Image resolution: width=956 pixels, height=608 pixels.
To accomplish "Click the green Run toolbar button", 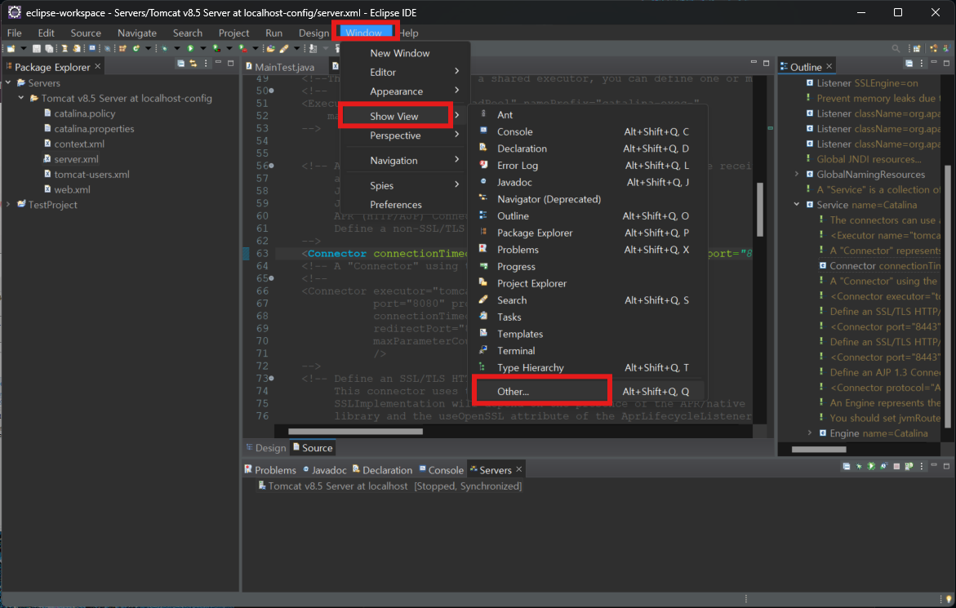I will click(x=190, y=48).
